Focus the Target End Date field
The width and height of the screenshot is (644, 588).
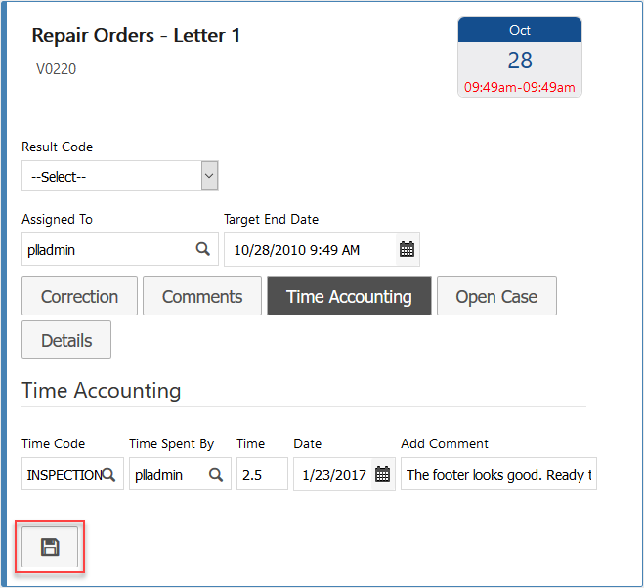point(308,249)
